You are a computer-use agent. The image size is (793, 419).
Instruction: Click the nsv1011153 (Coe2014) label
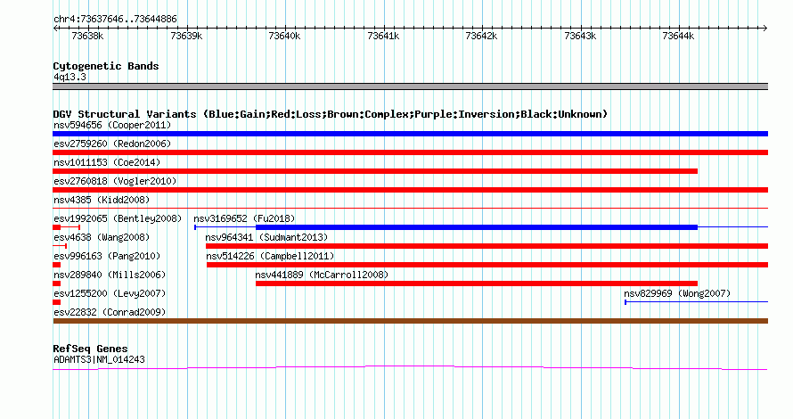pos(107,162)
